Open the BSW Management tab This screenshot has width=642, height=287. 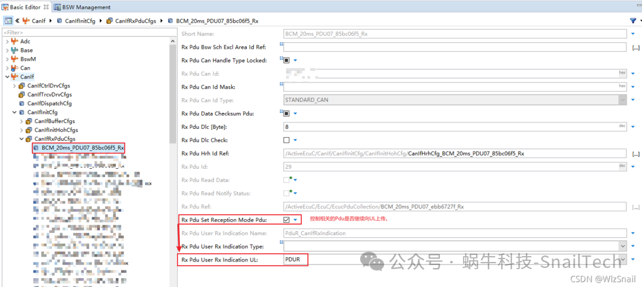click(81, 7)
